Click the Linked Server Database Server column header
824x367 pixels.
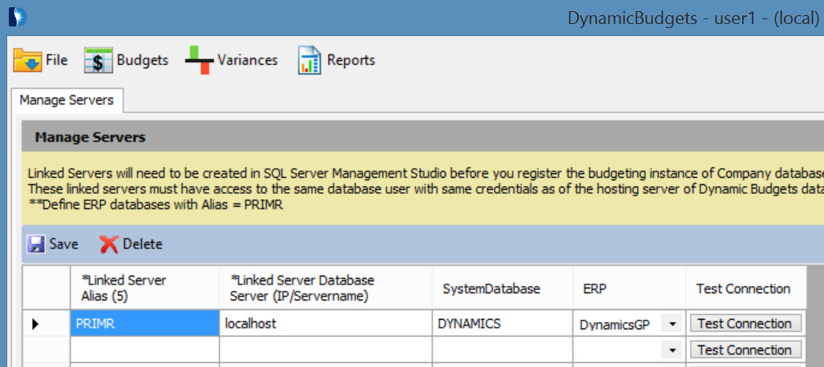pyautogui.click(x=325, y=288)
